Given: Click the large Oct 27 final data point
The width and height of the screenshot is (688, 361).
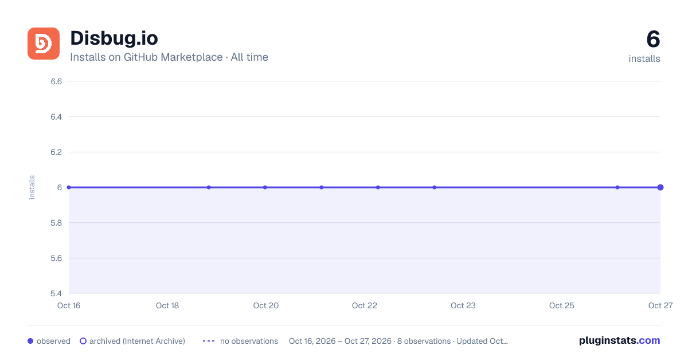Looking at the screenshot, I should pyautogui.click(x=660, y=187).
